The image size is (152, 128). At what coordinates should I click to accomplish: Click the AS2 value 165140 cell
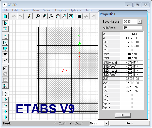click(x=132, y=54)
